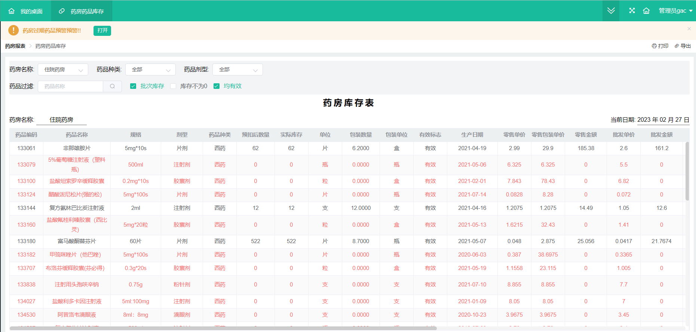696x332 pixels.
Task: Click the 生产日期 column header
Action: tap(472, 135)
